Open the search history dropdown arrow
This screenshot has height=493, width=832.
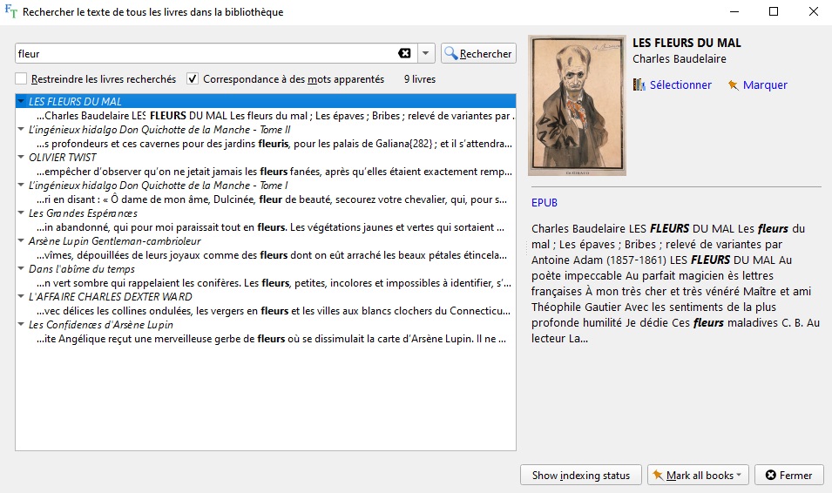(x=425, y=53)
